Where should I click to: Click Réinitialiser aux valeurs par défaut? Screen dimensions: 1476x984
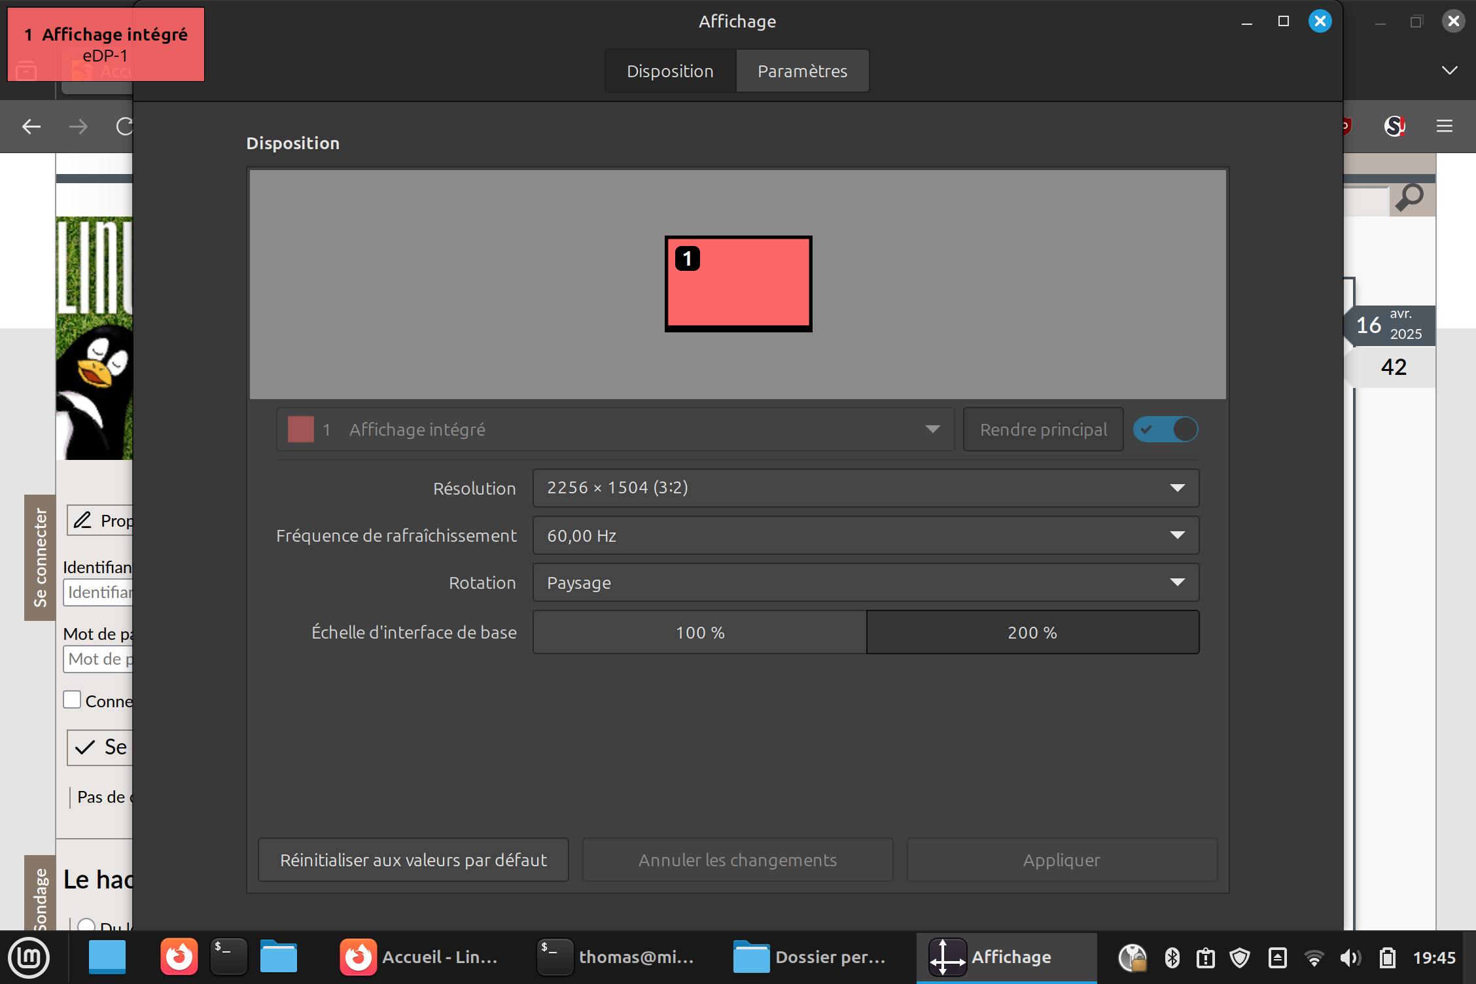[x=413, y=860]
